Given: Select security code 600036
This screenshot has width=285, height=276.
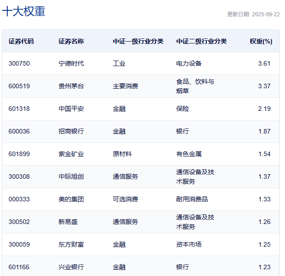Looking at the screenshot, I should tap(19, 131).
